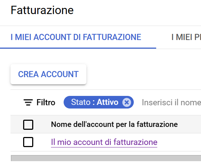Viewport: 201px width, 168px height.
Task: Remove the Stato : Attivo filter chip
Action: [x=127, y=102]
